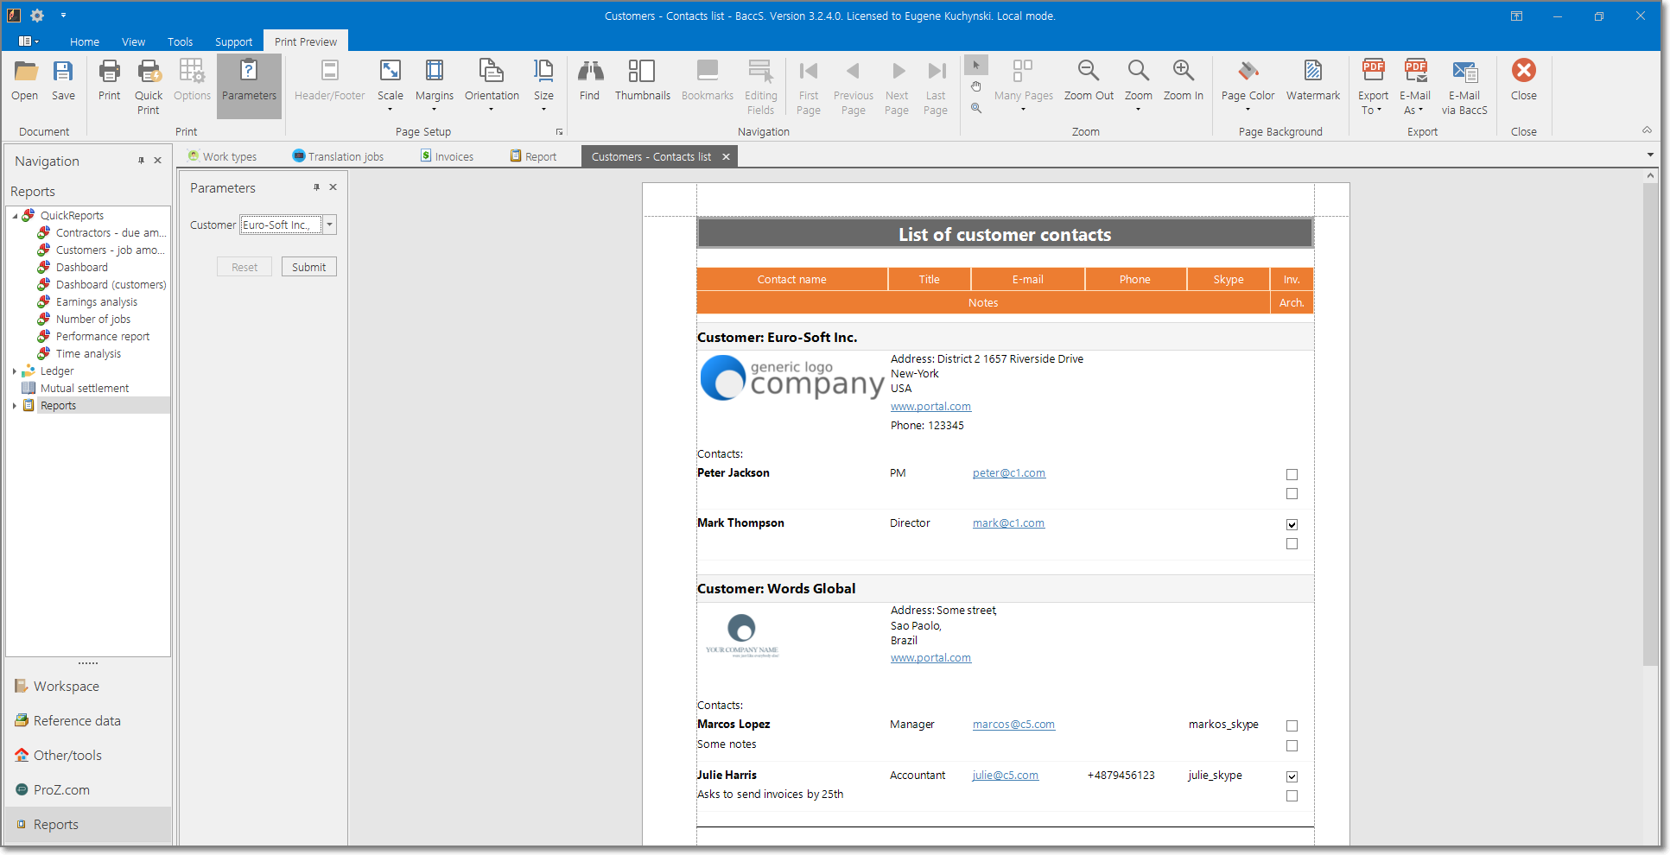The image size is (1670, 855).
Task: Toggle Julie Harris's checked Inv. checkbox
Action: pos(1292,777)
